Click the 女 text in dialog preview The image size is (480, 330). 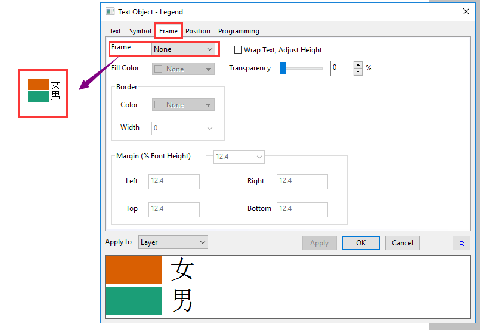click(x=182, y=269)
